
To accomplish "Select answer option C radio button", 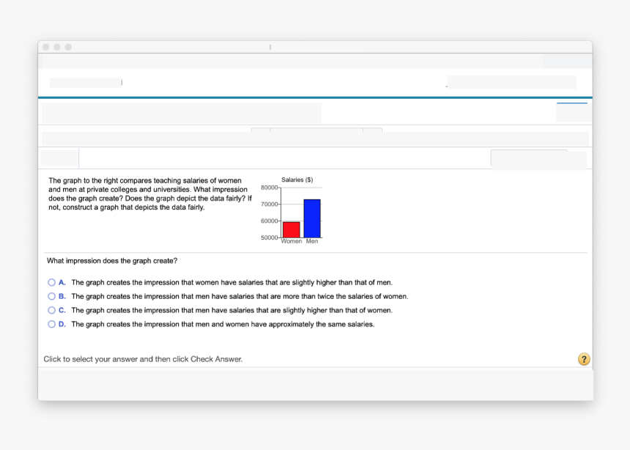I will (x=51, y=310).
